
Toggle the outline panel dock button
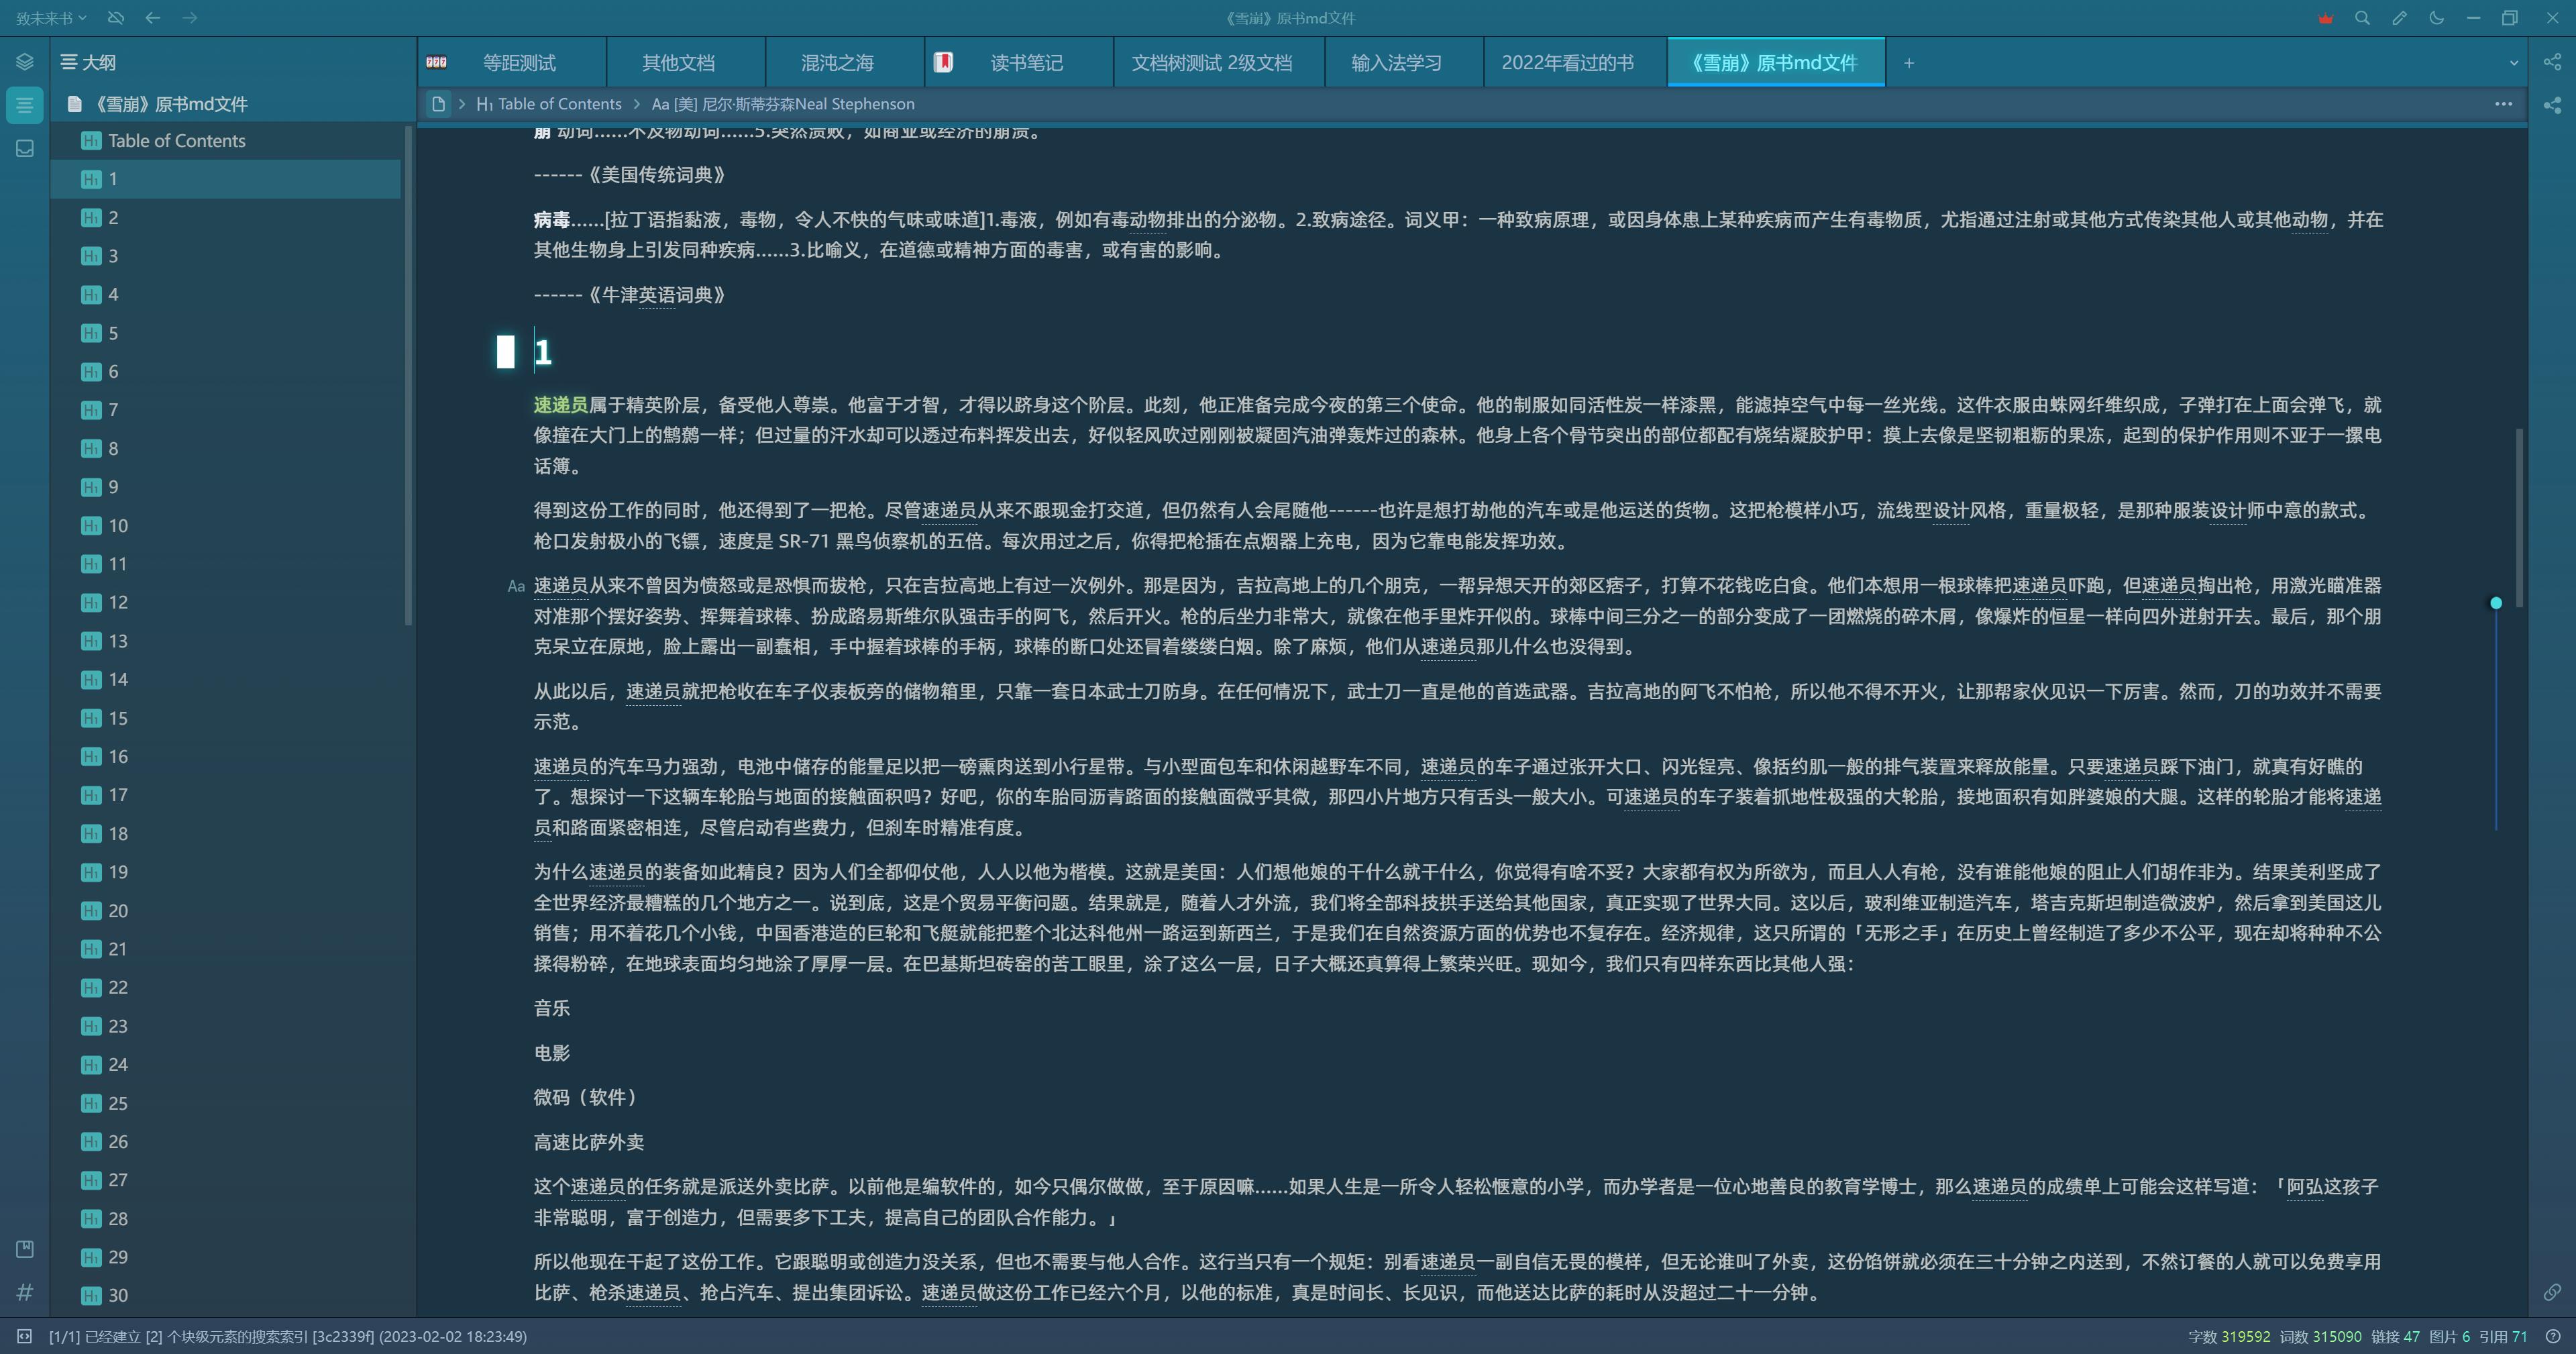click(x=25, y=105)
